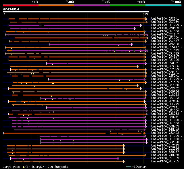Select the white AV434614 query sequence bar
The height and width of the screenshot is (169, 184).
tap(76, 12)
